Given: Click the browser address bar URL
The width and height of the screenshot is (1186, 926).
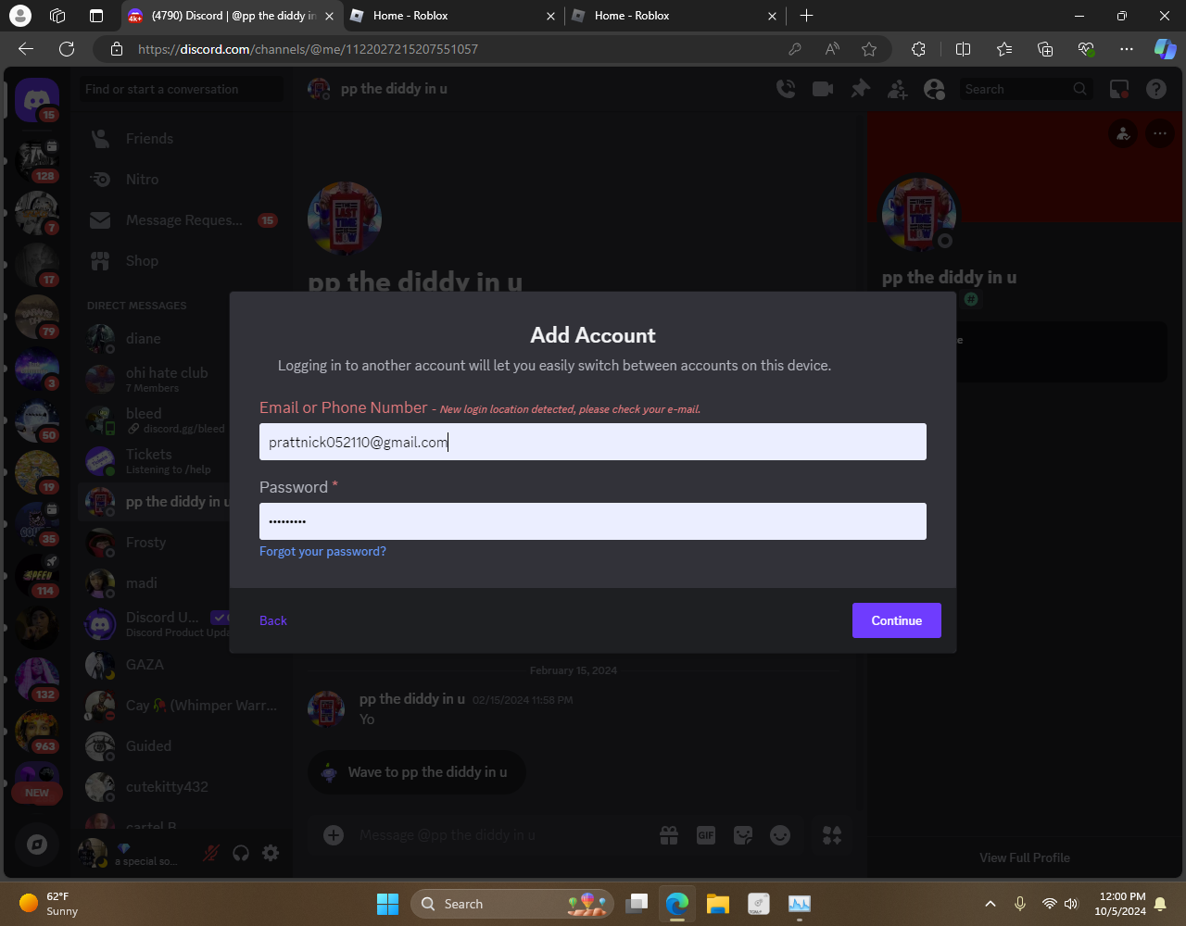Looking at the screenshot, I should [308, 49].
